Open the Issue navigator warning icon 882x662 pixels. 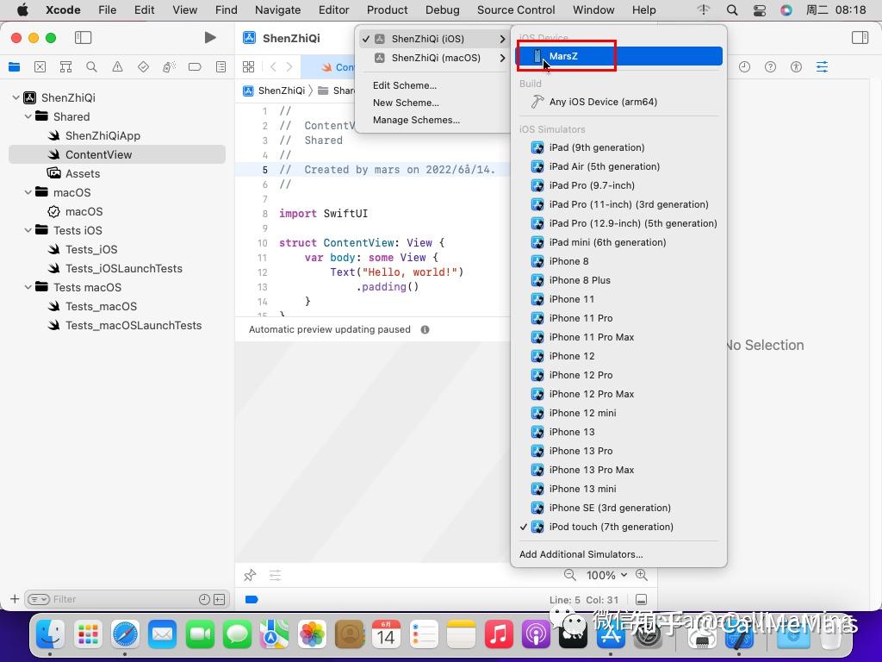[117, 67]
